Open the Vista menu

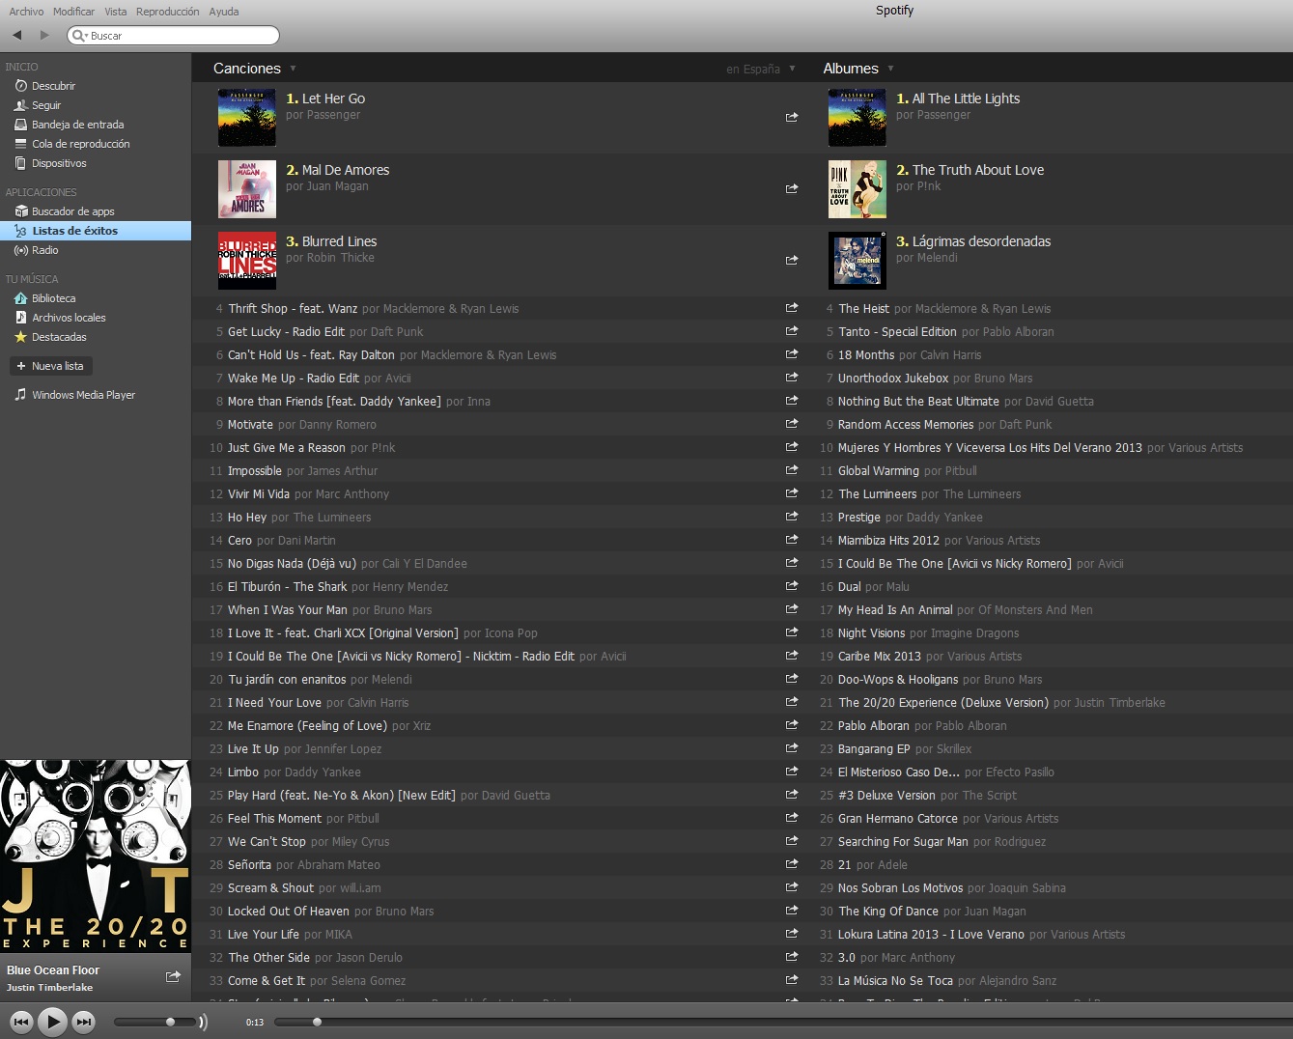[x=116, y=12]
